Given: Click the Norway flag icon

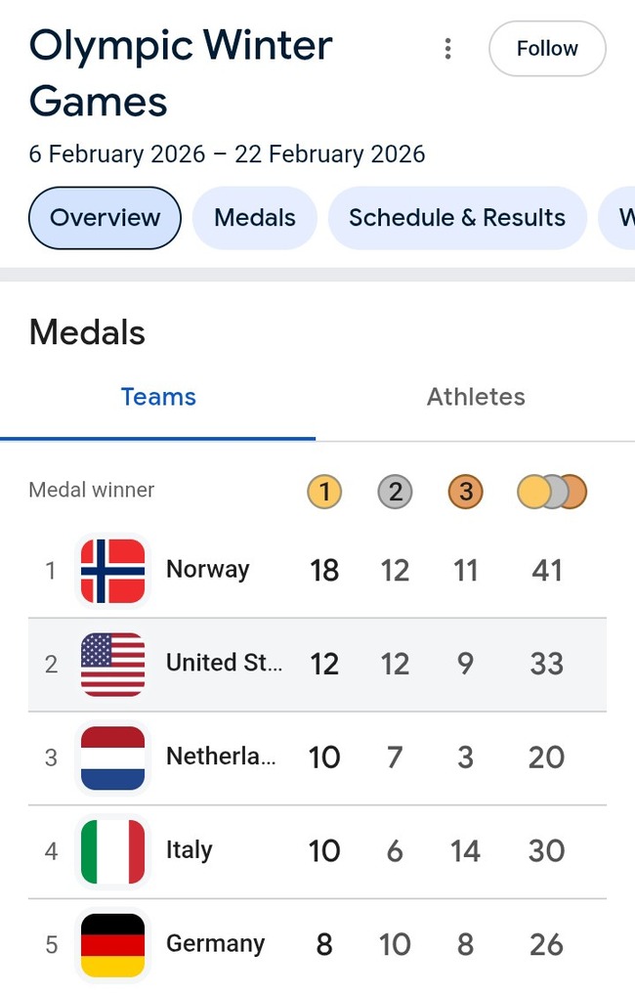Looking at the screenshot, I should (112, 570).
